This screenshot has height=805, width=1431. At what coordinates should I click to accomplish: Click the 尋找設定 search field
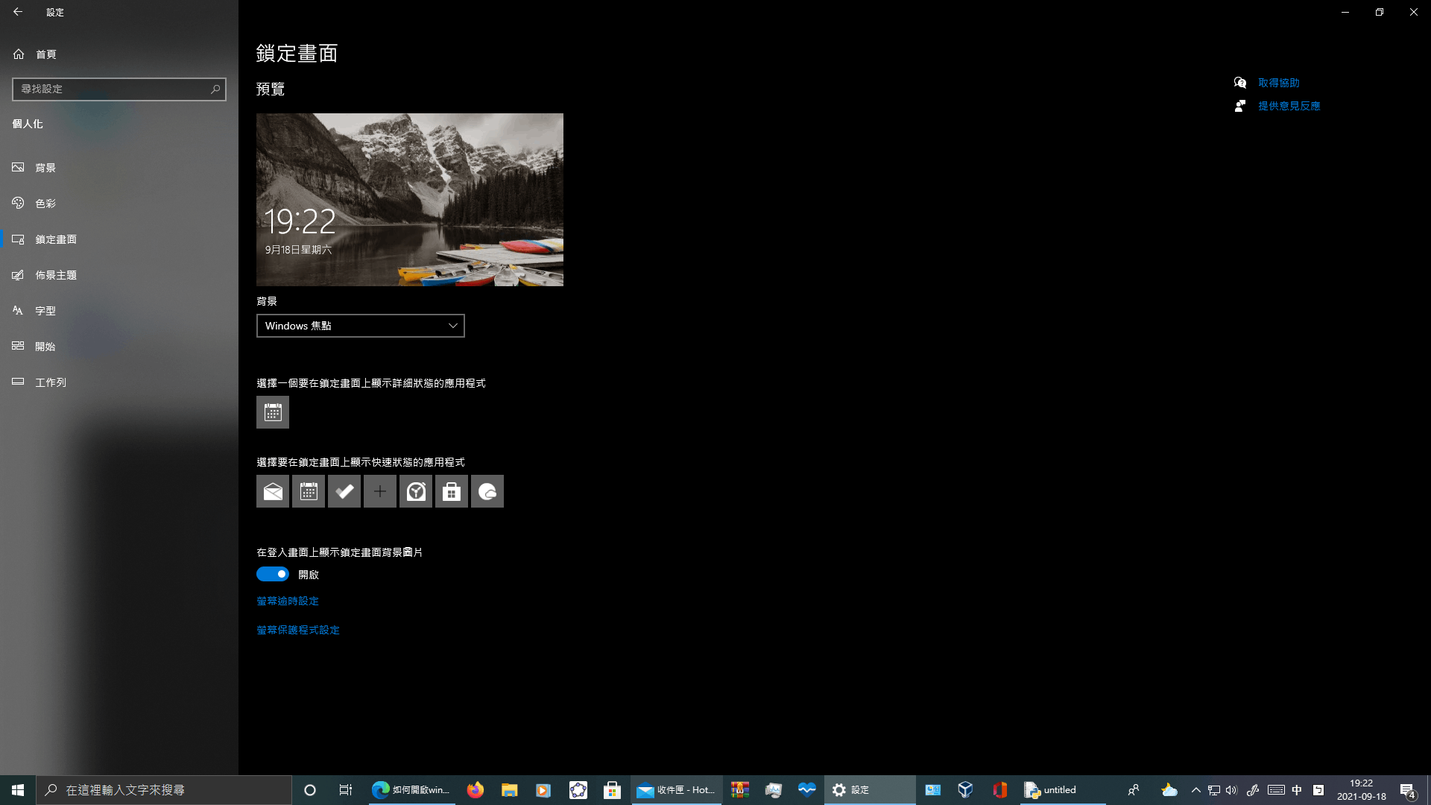(112, 89)
